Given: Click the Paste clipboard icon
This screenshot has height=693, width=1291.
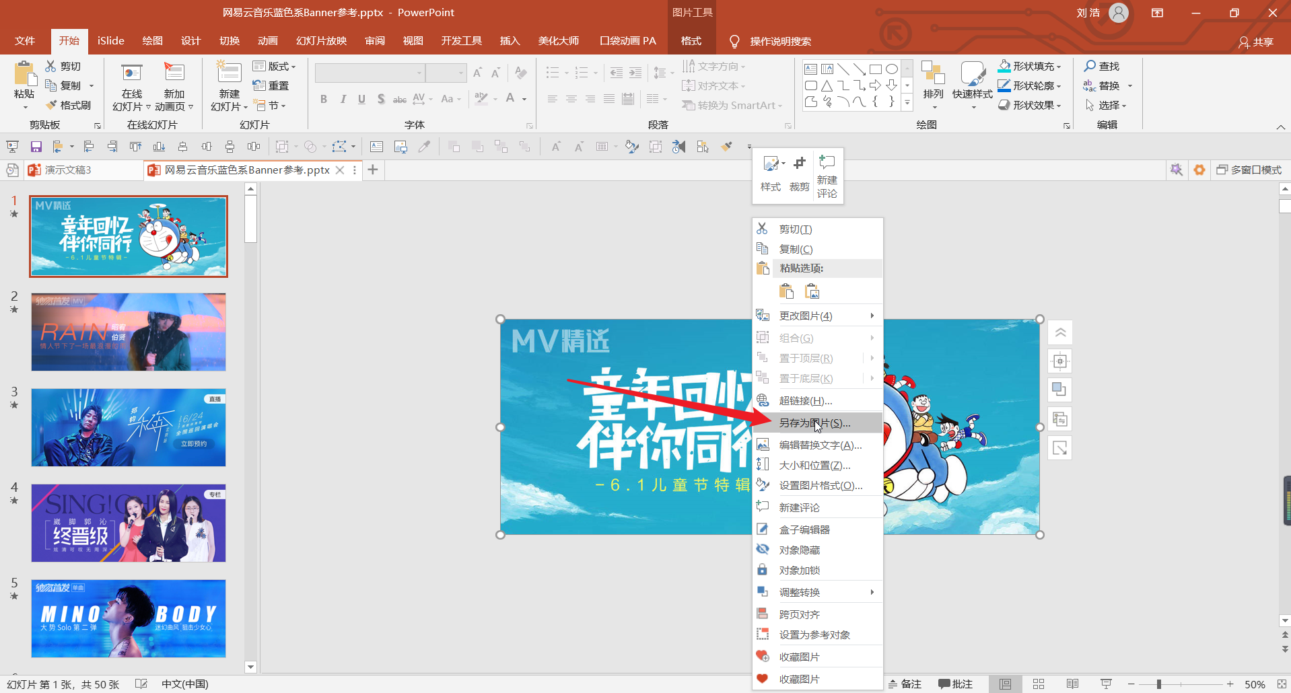Looking at the screenshot, I should 25,74.
